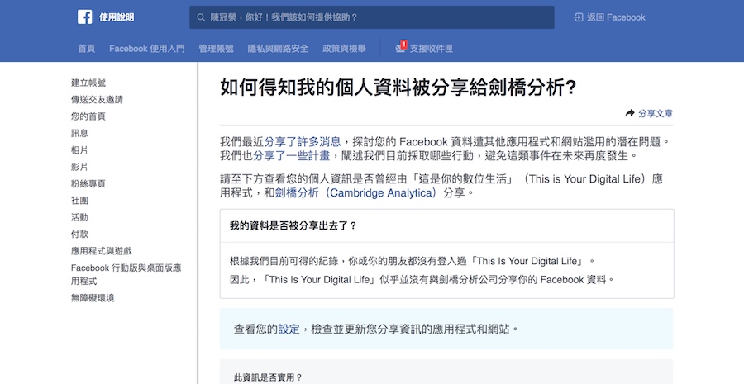This screenshot has height=384, width=744.
Task: Open the 劍橋分析 (Cambridge Analytica) link
Action: click(x=357, y=193)
